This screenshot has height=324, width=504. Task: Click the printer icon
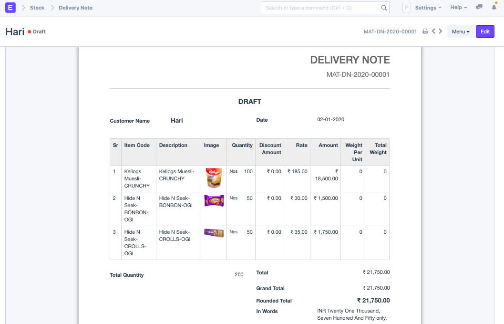425,31
